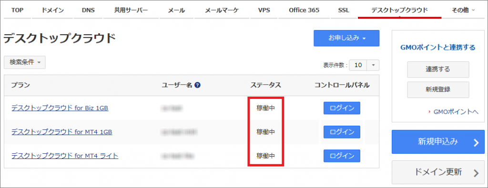Go to the 共用サーバー tab
This screenshot has width=488, height=188.
point(131,10)
